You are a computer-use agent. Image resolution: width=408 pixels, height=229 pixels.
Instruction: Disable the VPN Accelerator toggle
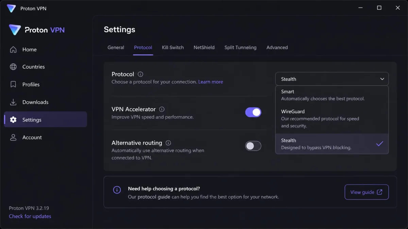click(x=253, y=112)
